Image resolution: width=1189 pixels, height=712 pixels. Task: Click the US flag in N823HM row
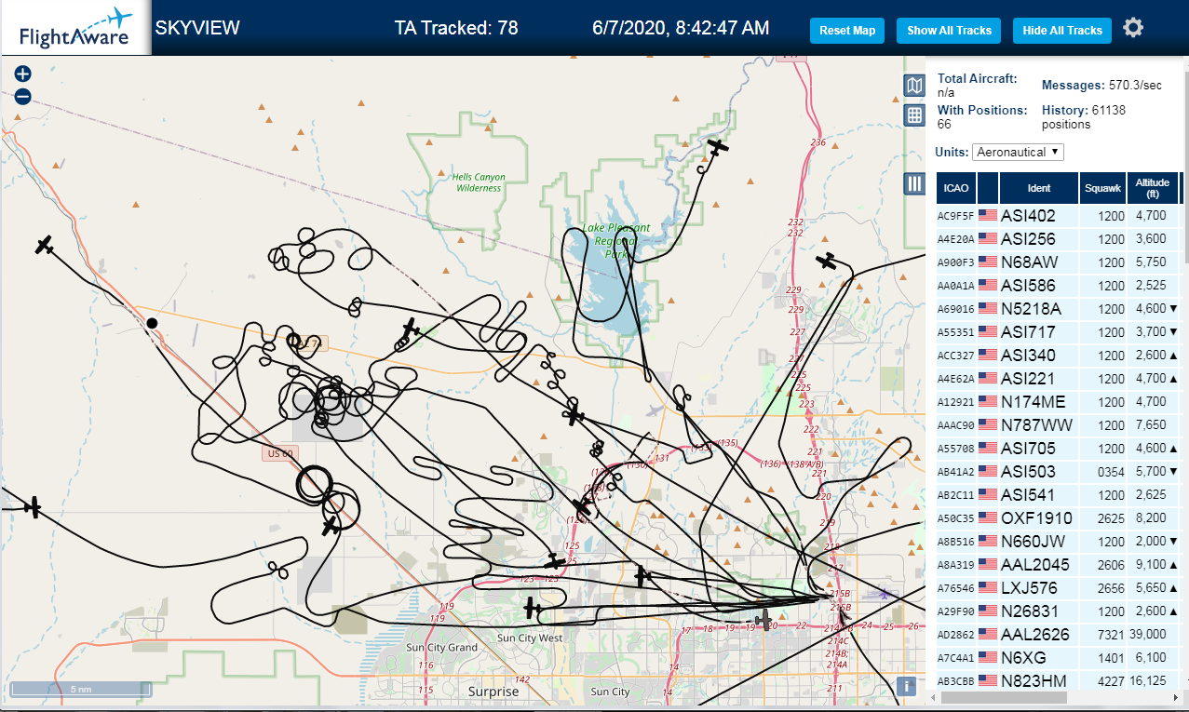(x=987, y=681)
